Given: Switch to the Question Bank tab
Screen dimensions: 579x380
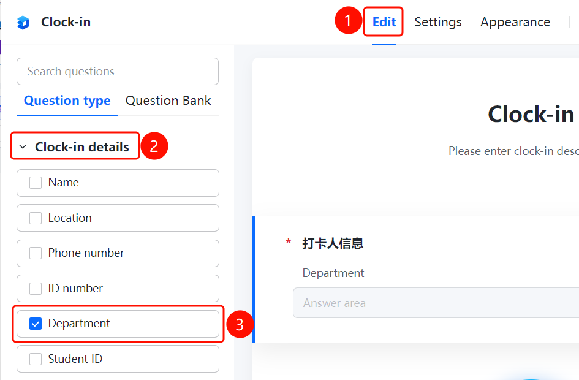Looking at the screenshot, I should coord(168,101).
